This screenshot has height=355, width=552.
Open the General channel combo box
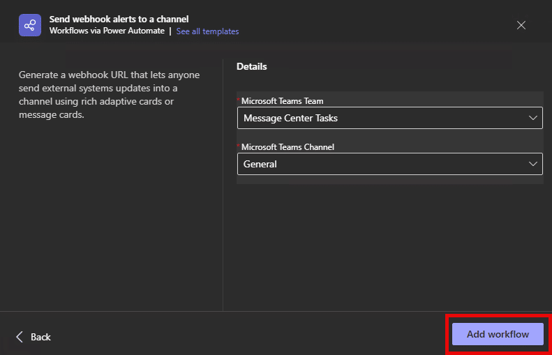point(389,164)
